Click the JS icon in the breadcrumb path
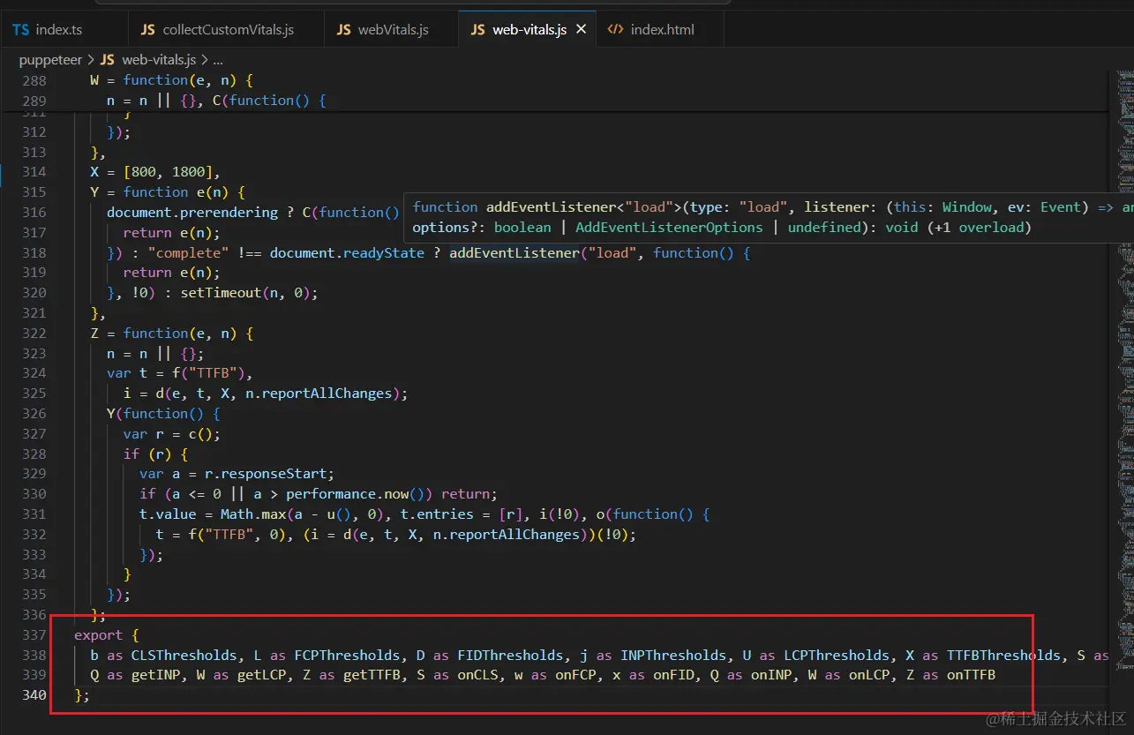This screenshot has width=1134, height=735. tap(107, 60)
